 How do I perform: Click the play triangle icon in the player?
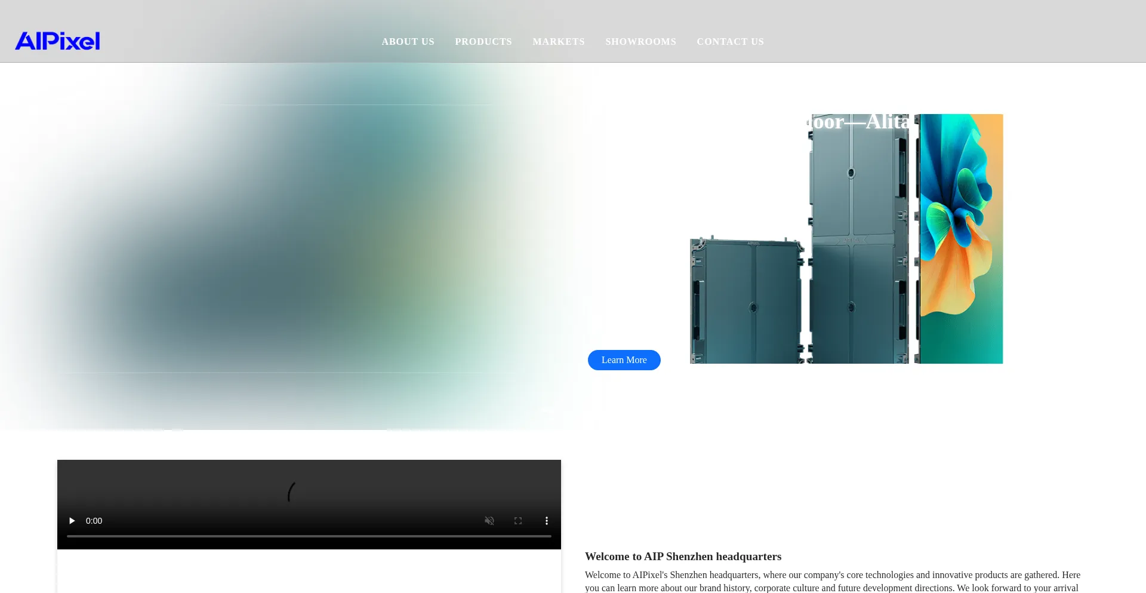pyautogui.click(x=71, y=520)
